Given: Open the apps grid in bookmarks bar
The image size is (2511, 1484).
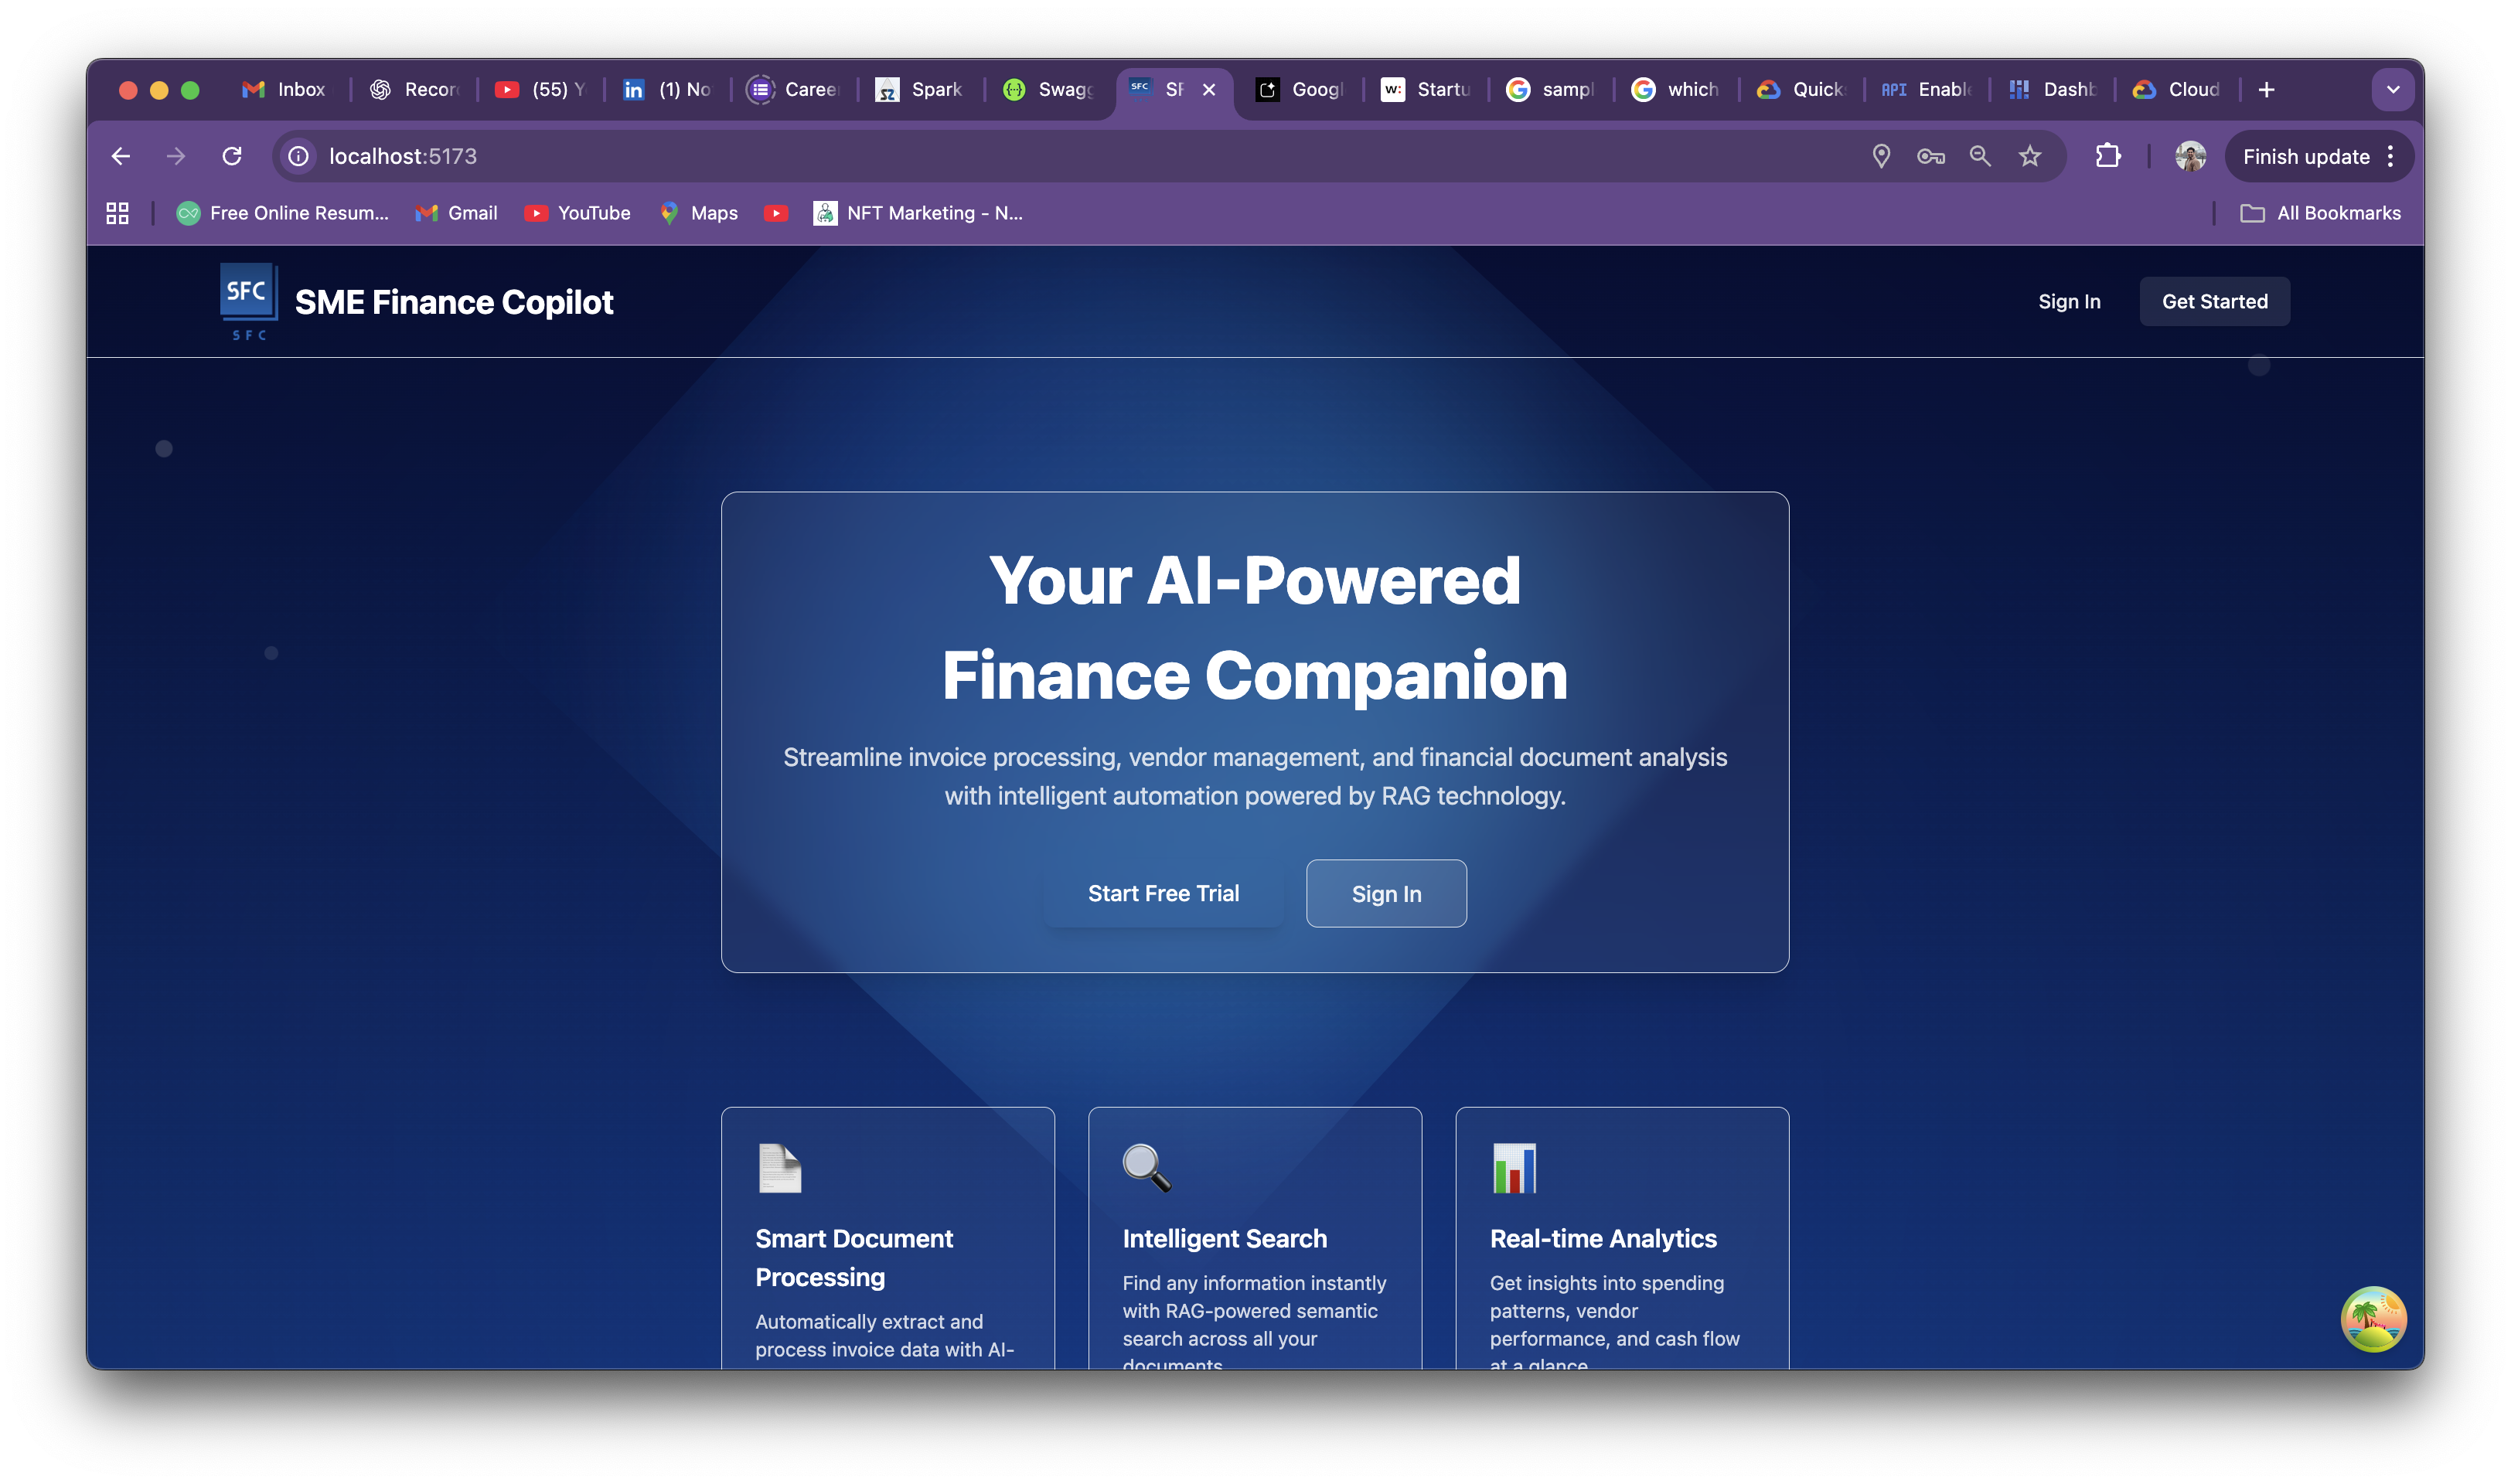Looking at the screenshot, I should 117,213.
